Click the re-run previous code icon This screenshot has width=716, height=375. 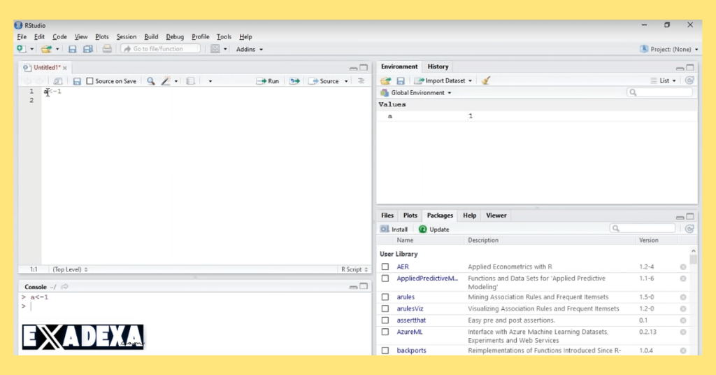[x=295, y=81]
